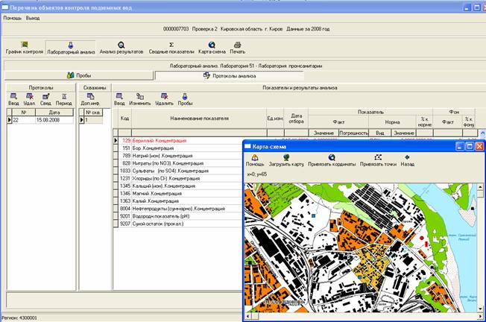Open Сводные показатели from the main toolbar
The height and width of the screenshot is (322, 486).
click(x=171, y=48)
